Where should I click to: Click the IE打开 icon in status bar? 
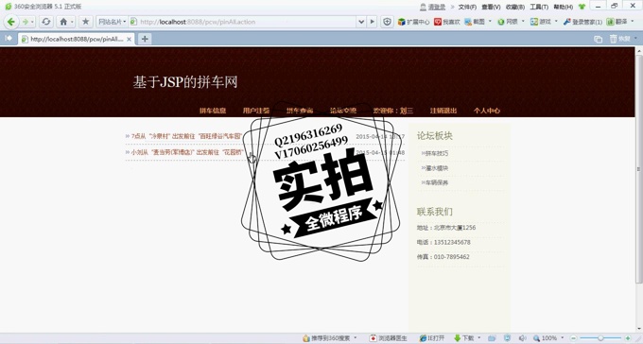pos(432,338)
